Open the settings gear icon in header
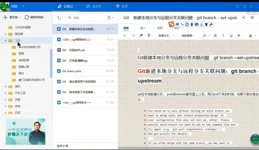The width and height of the screenshot is (259, 150). (x=237, y=7)
